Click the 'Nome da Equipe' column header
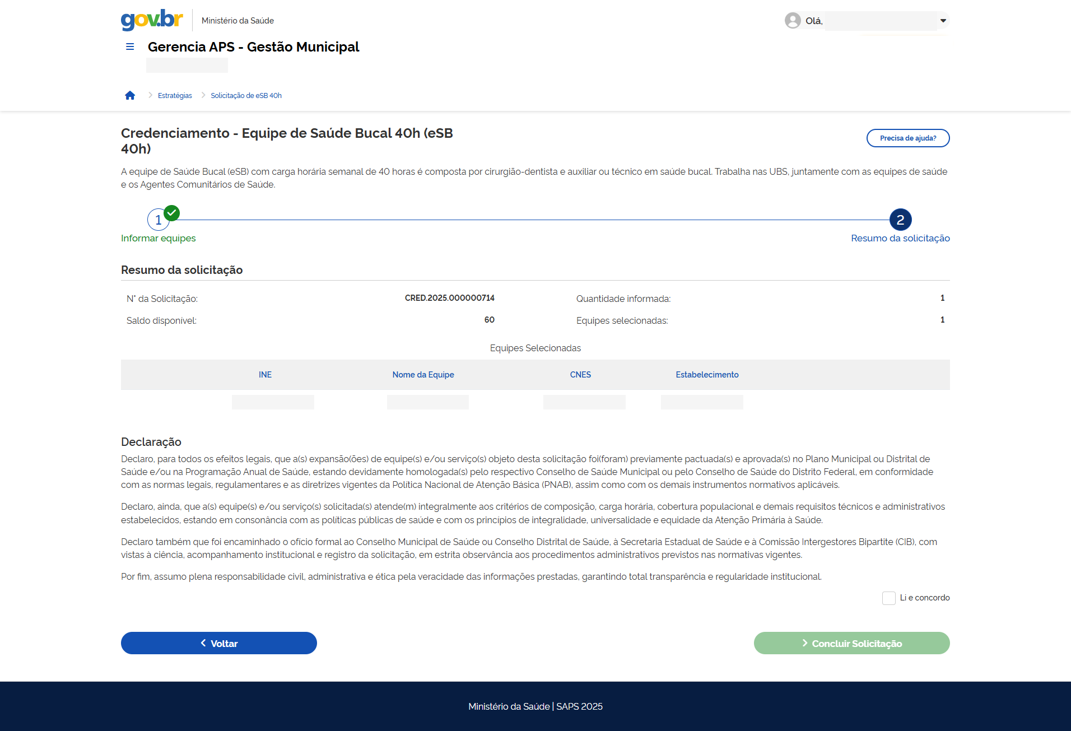The image size is (1071, 731). [x=423, y=375]
